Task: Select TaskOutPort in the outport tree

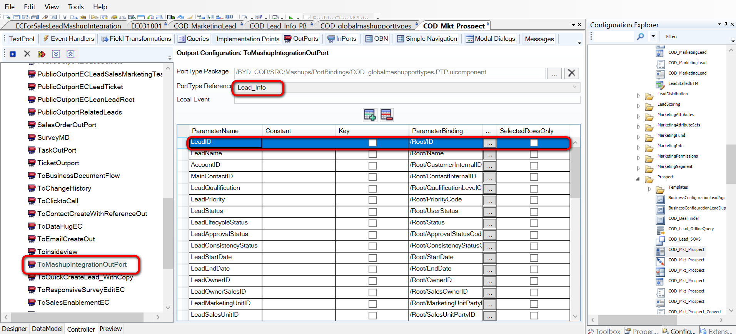Action: 57,150
